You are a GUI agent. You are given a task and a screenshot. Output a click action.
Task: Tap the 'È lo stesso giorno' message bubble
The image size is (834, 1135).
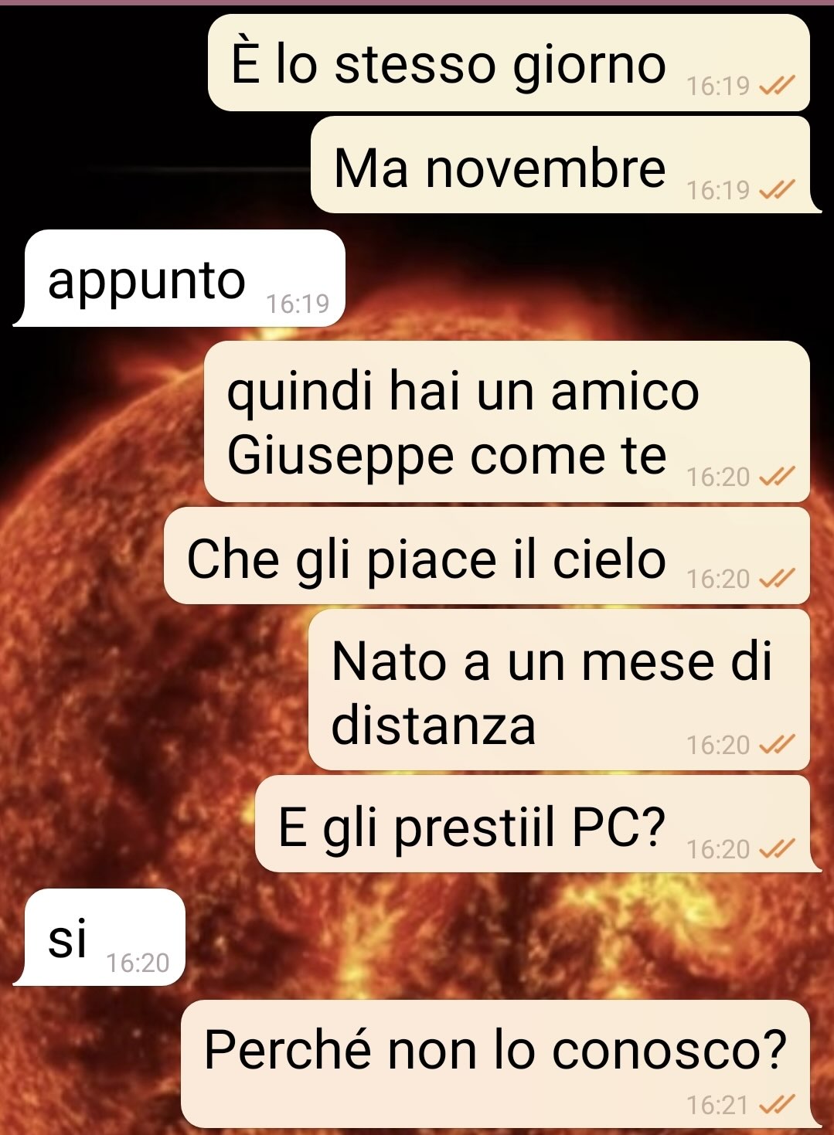[x=509, y=63]
